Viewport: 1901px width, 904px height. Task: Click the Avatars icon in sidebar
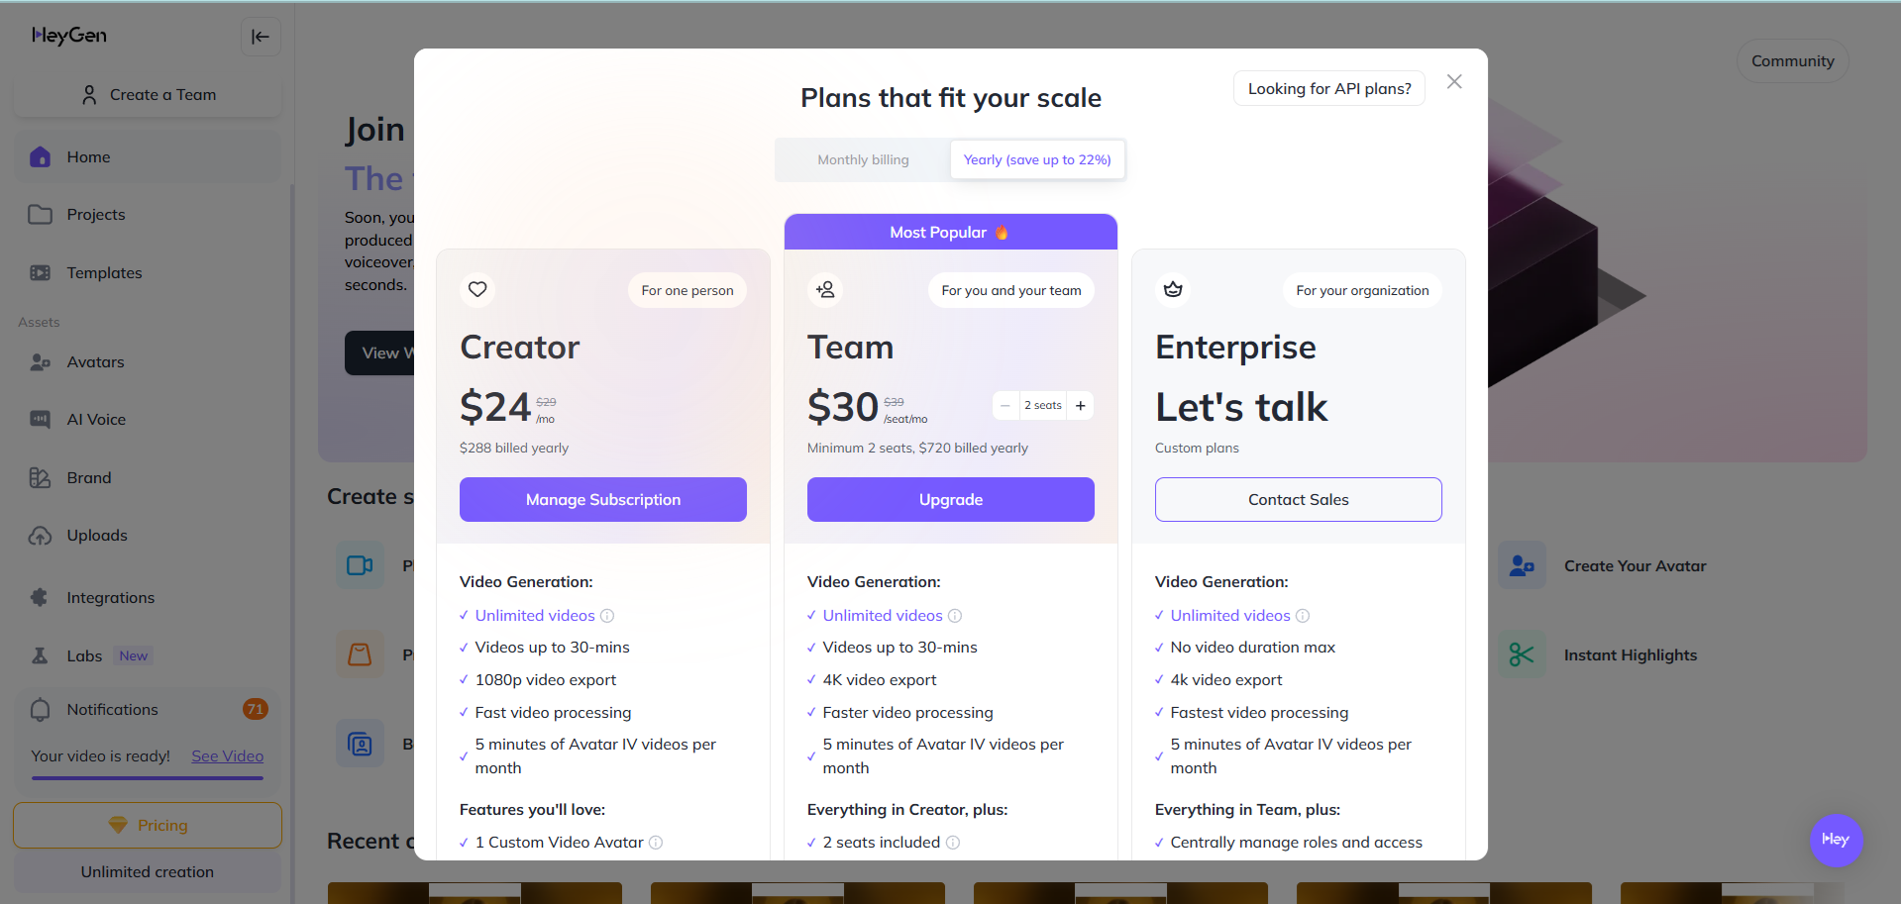tap(40, 362)
